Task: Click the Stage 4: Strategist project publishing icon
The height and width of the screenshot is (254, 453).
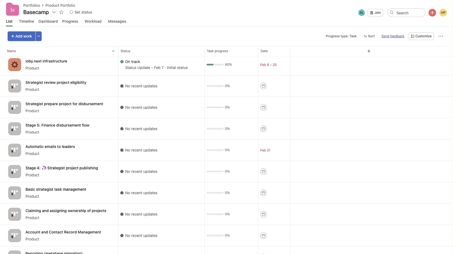Action: 15,171
